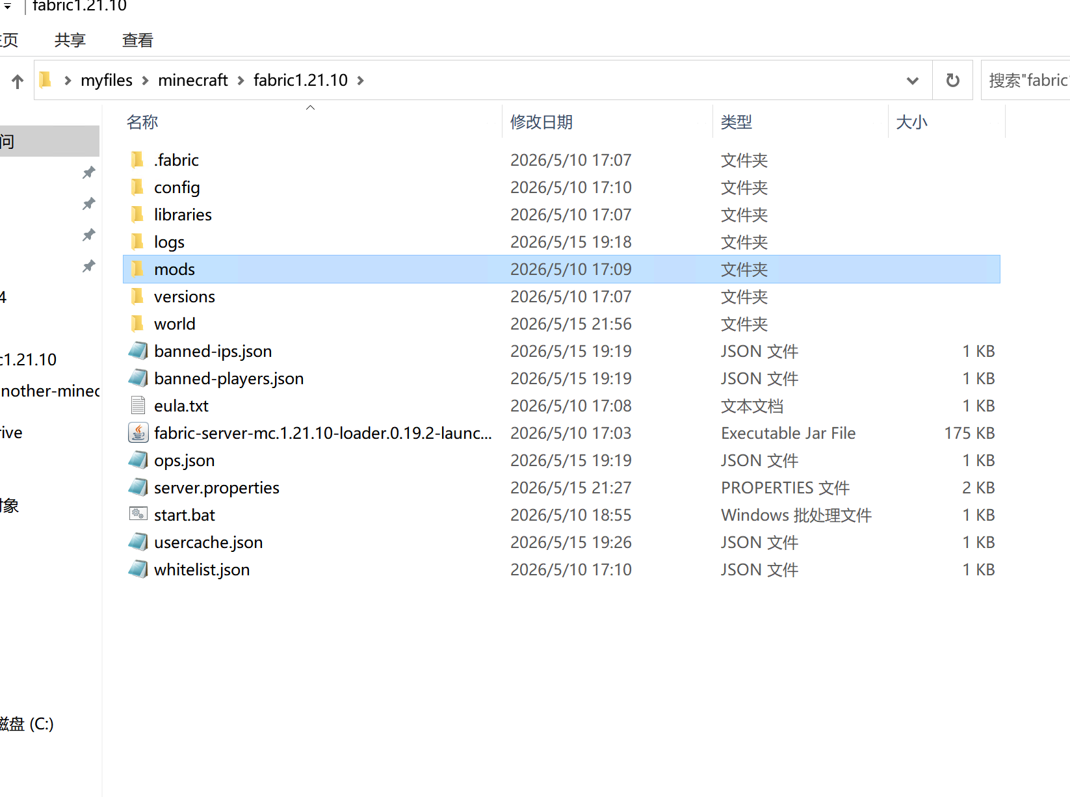
Task: Click the whitelist.json file icon
Action: [x=138, y=569]
